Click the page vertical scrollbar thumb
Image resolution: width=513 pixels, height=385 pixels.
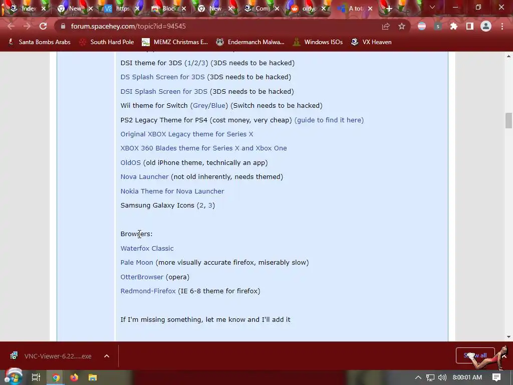pos(508,120)
